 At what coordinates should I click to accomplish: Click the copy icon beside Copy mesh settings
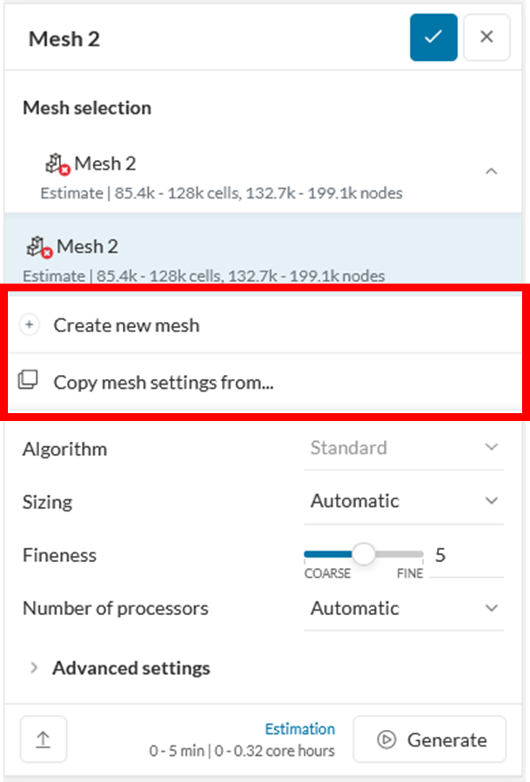click(29, 381)
